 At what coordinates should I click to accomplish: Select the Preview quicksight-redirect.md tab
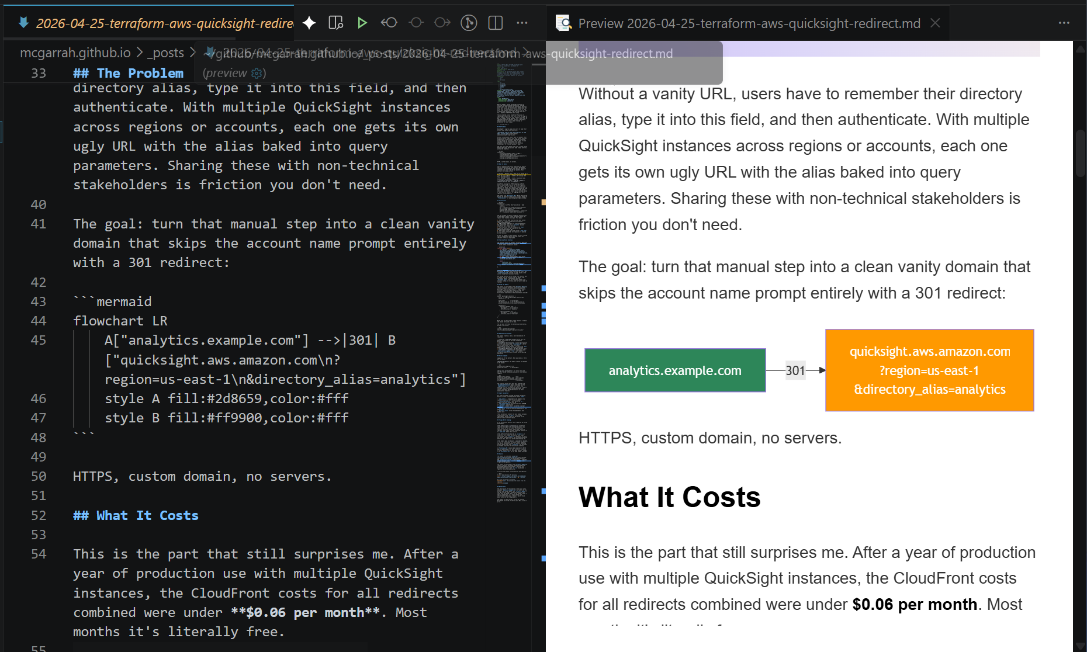[x=748, y=23]
